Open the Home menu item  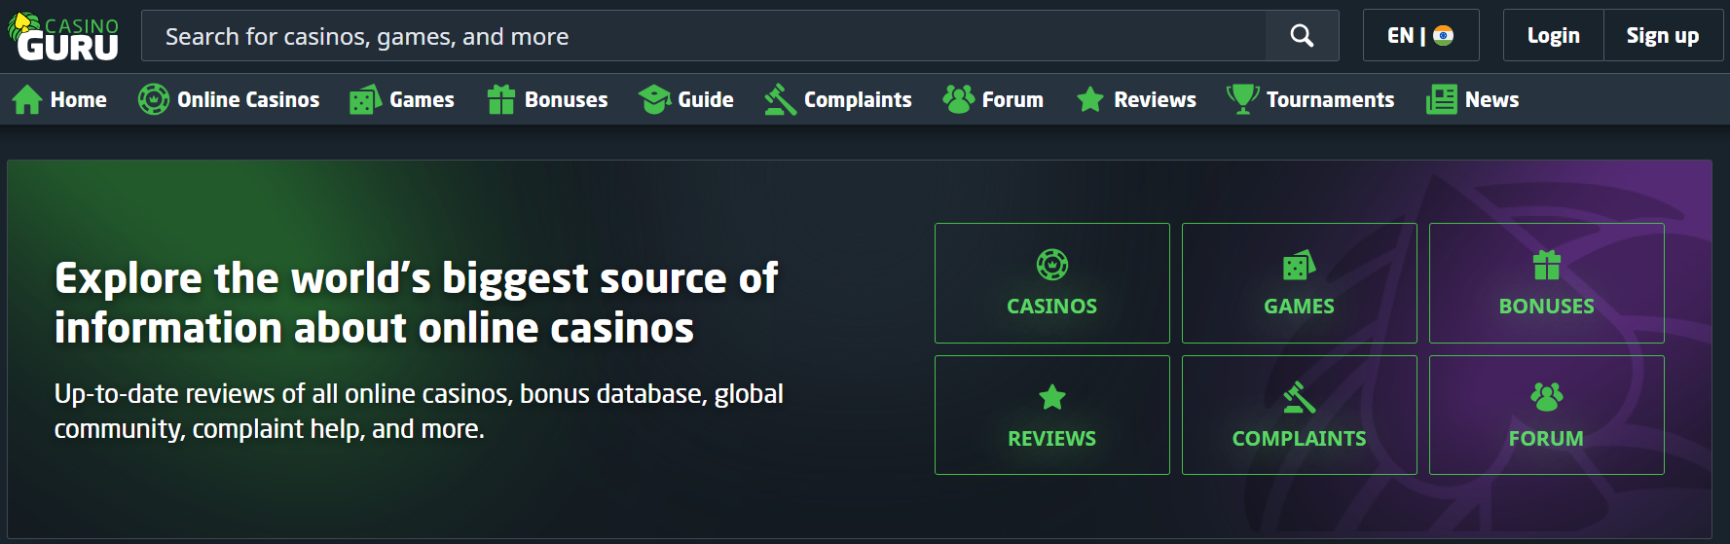pos(79,99)
